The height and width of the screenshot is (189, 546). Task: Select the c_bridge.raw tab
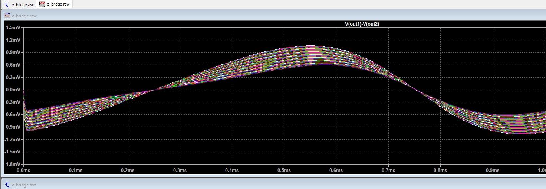pyautogui.click(x=55, y=4)
